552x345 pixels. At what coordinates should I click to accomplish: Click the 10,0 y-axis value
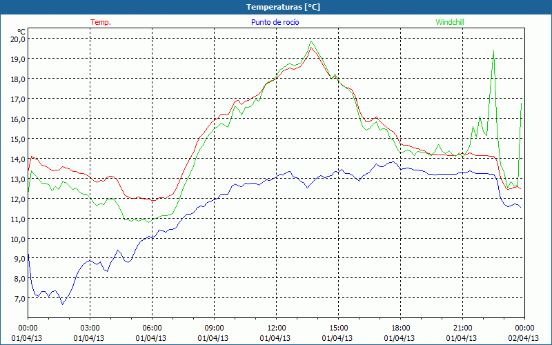point(18,239)
